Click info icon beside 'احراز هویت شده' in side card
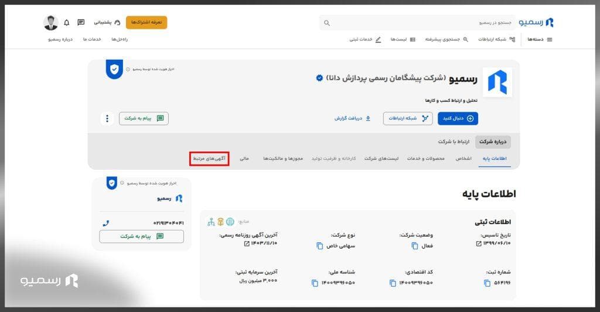 (122, 183)
